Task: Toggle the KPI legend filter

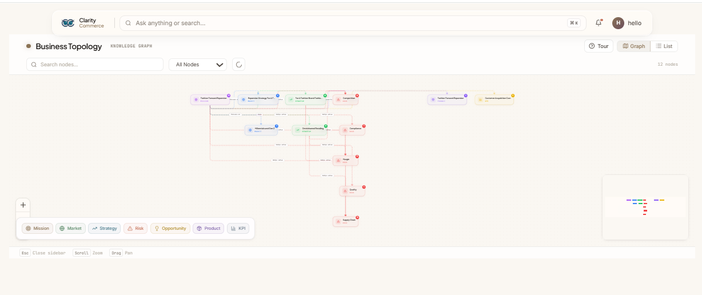Action: coord(238,229)
